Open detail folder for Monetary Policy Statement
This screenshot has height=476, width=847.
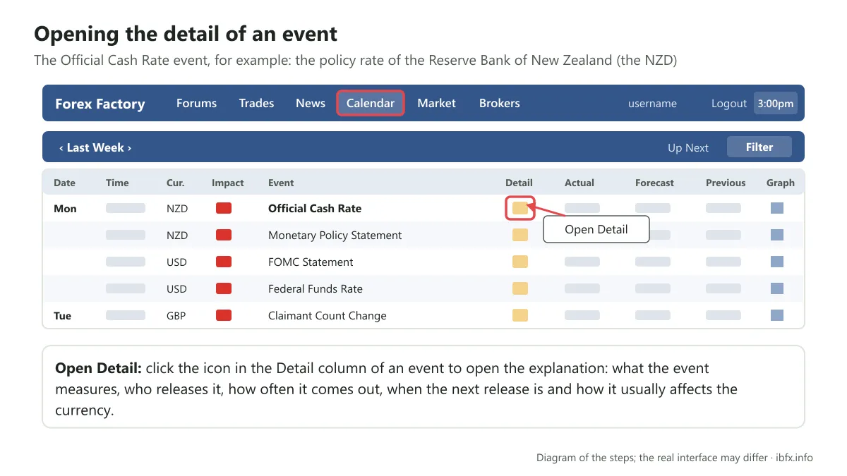(x=520, y=235)
